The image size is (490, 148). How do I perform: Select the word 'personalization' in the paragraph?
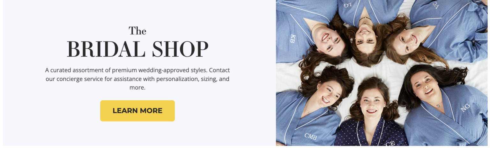(x=177, y=79)
